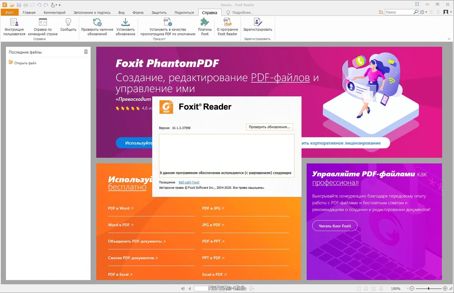Screen dimensions: 454x293
Task: Switch to the Заполнение и подпись tab
Action: (93, 12)
